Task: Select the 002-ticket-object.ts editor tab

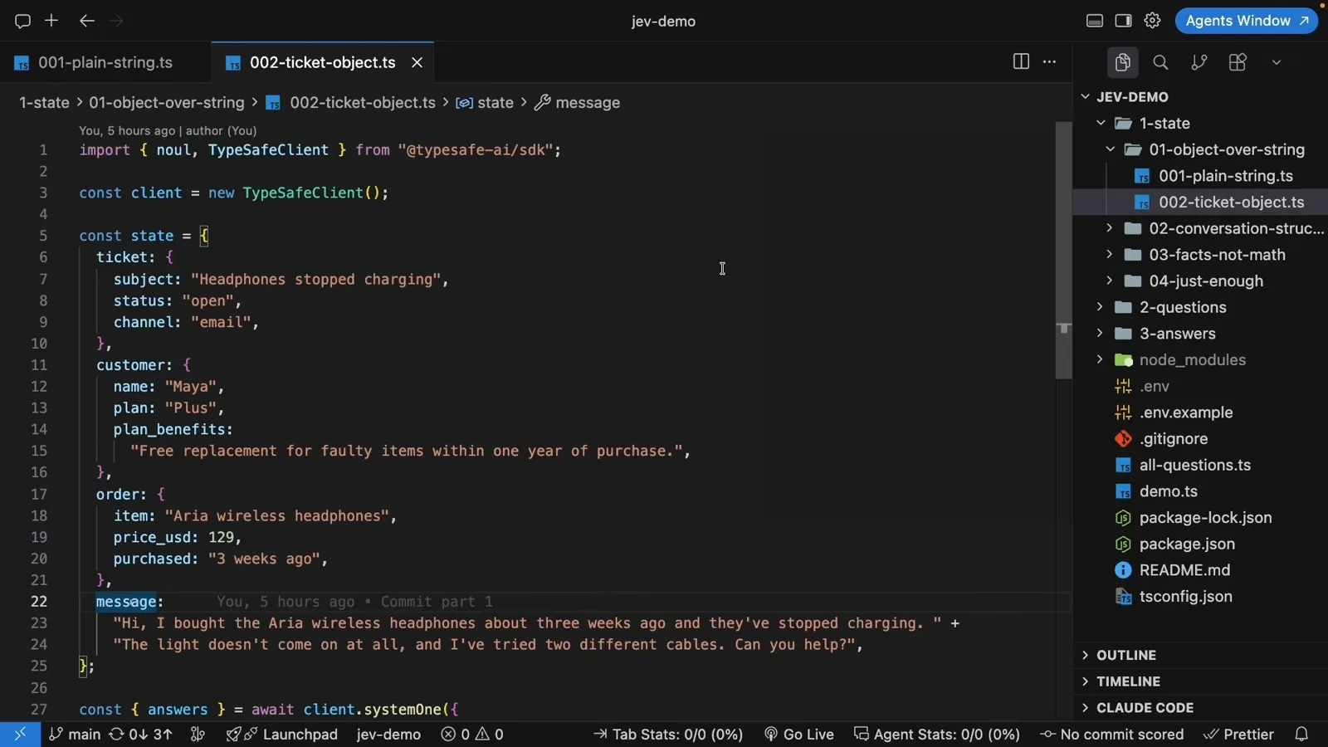Action: tap(322, 62)
